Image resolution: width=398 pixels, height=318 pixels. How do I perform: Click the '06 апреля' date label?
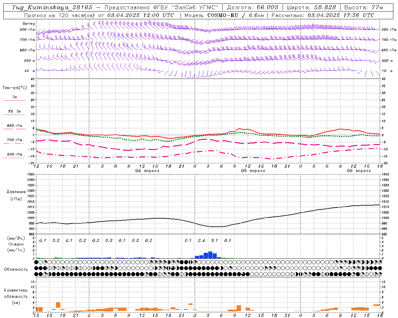(x=359, y=171)
